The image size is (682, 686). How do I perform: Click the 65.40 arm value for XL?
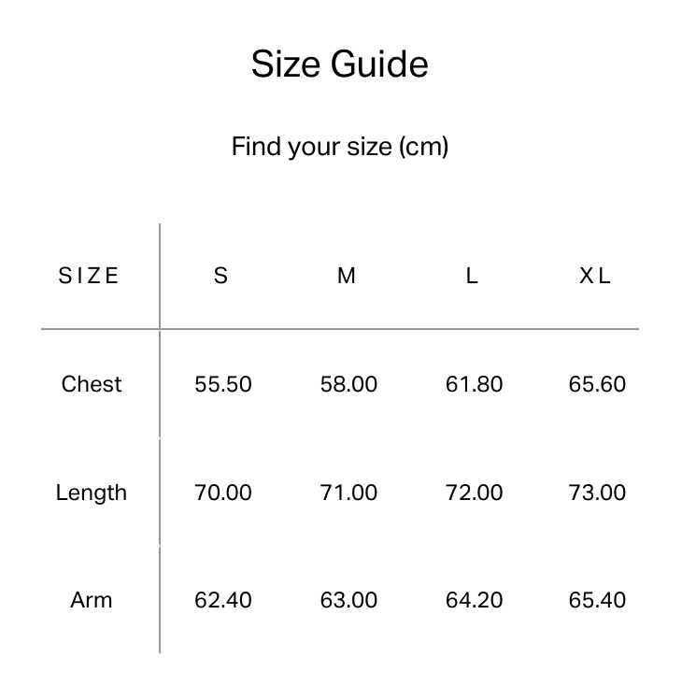coord(597,600)
